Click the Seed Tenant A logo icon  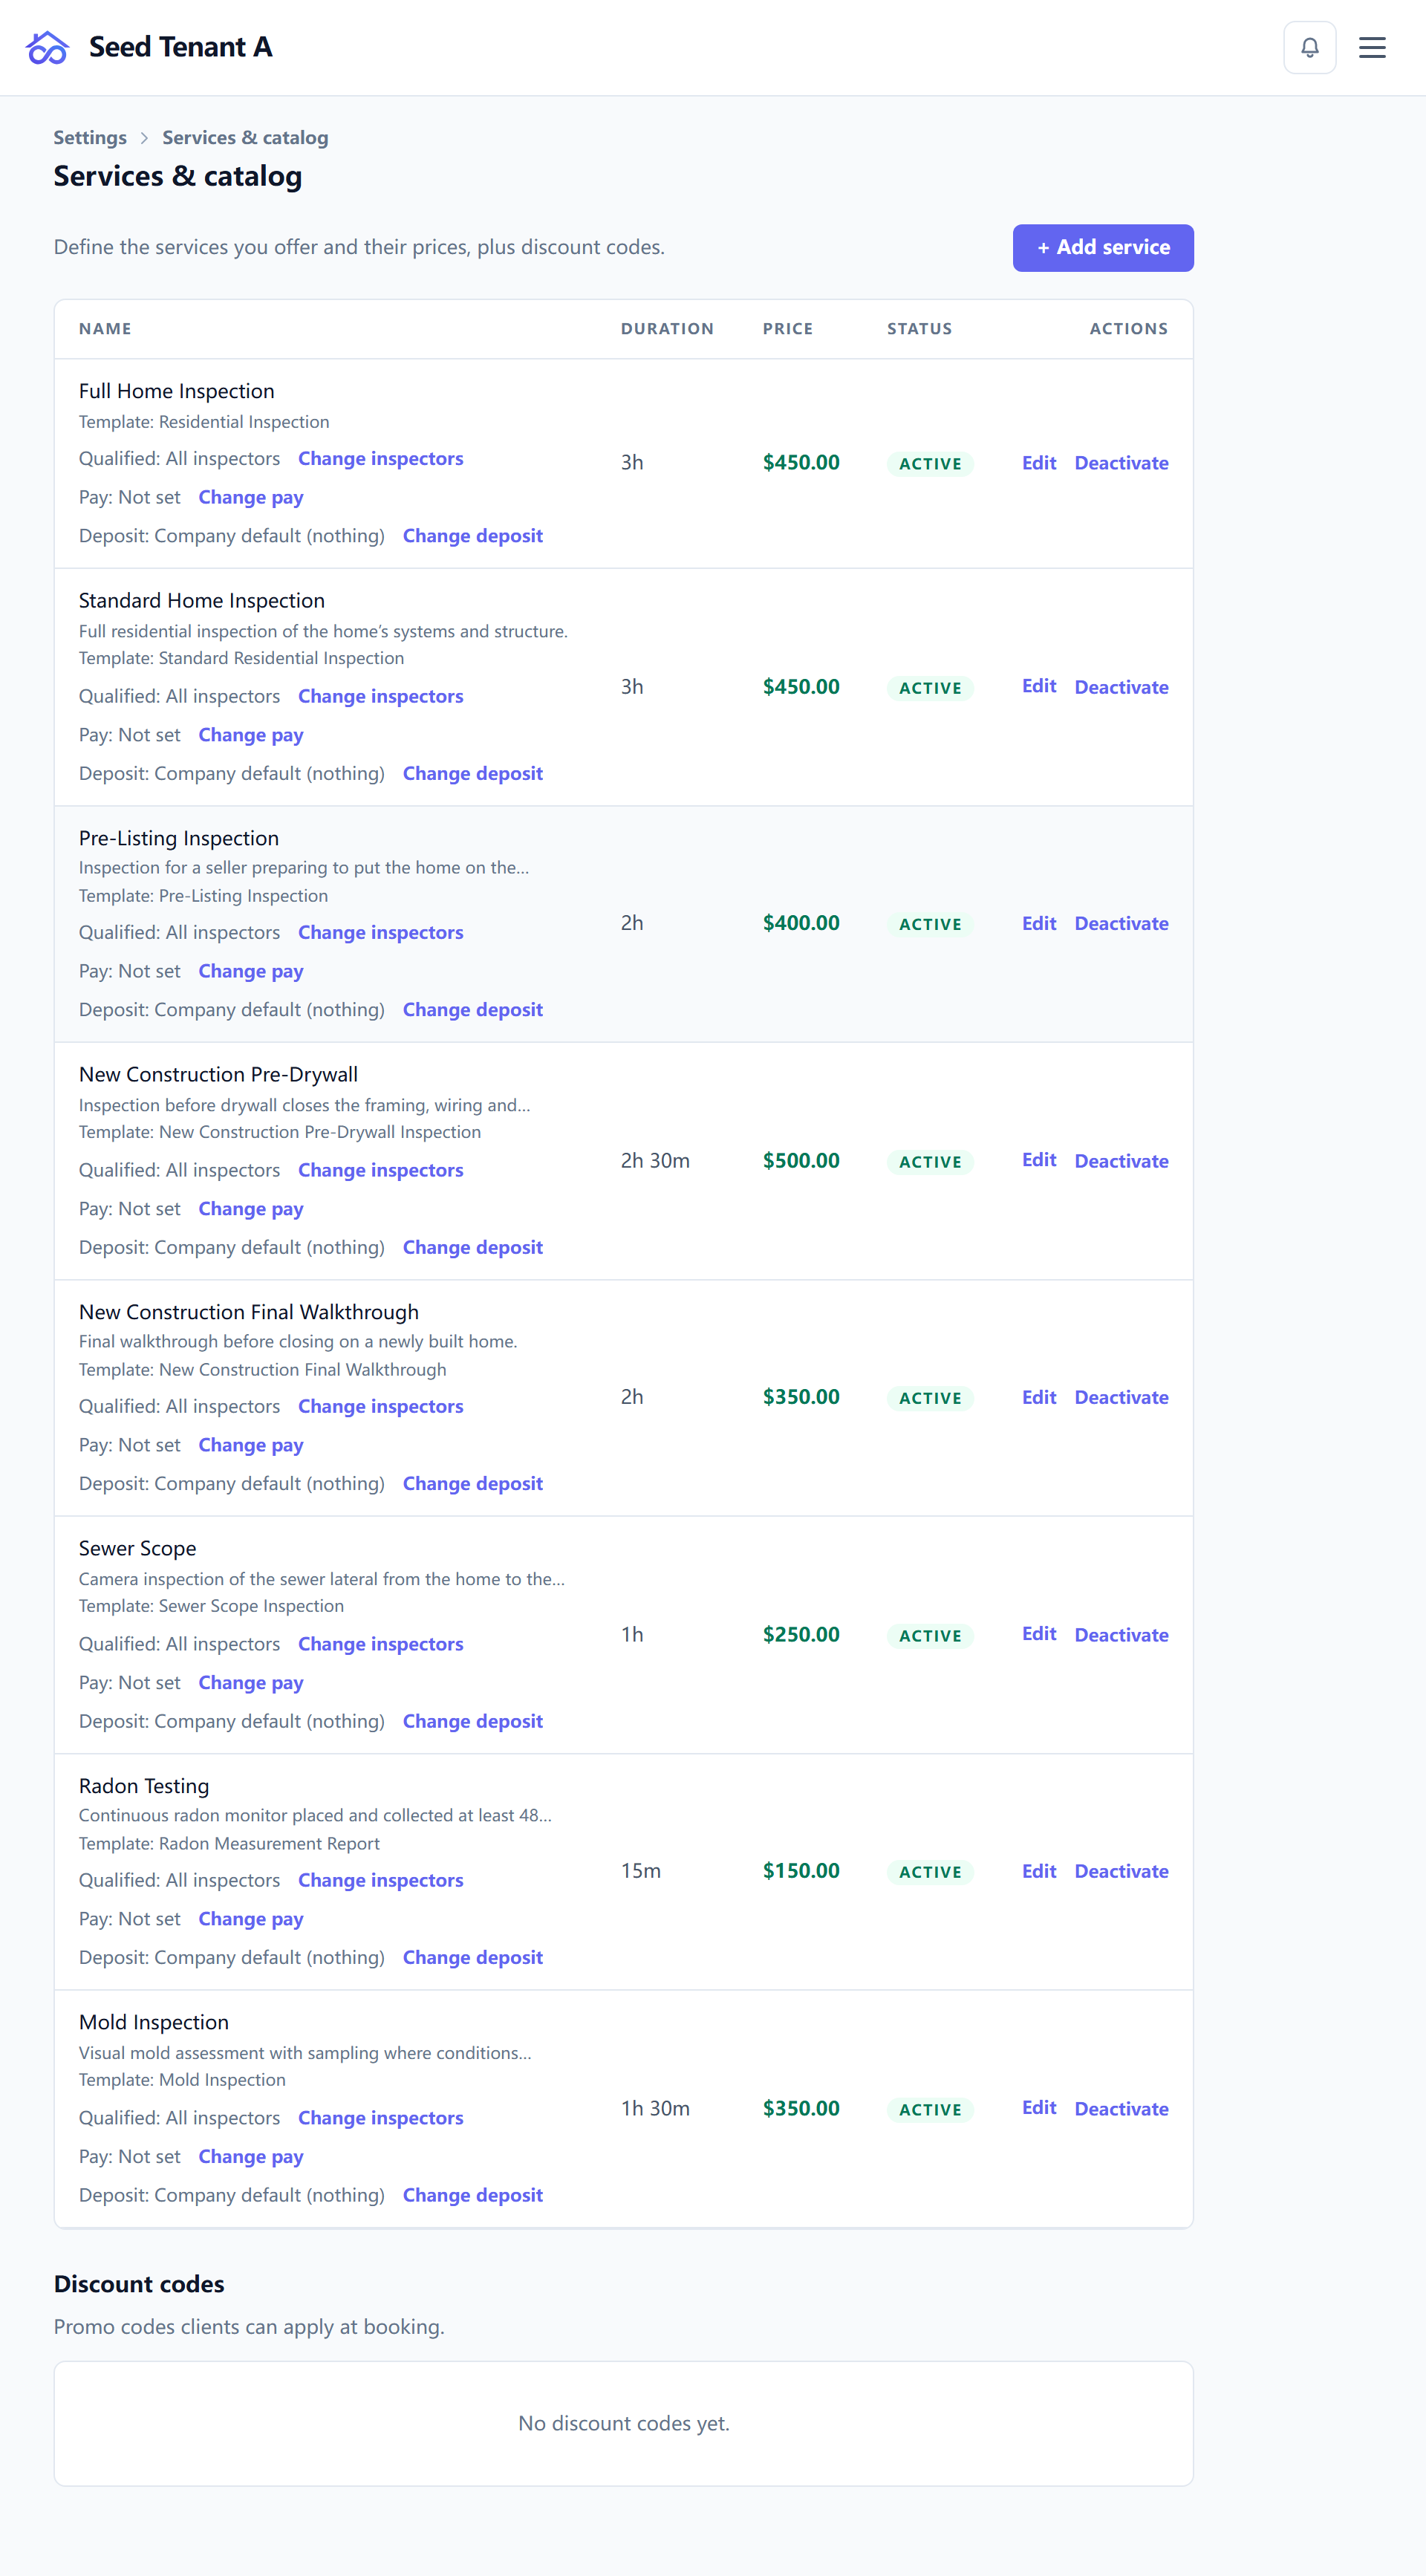(47, 47)
